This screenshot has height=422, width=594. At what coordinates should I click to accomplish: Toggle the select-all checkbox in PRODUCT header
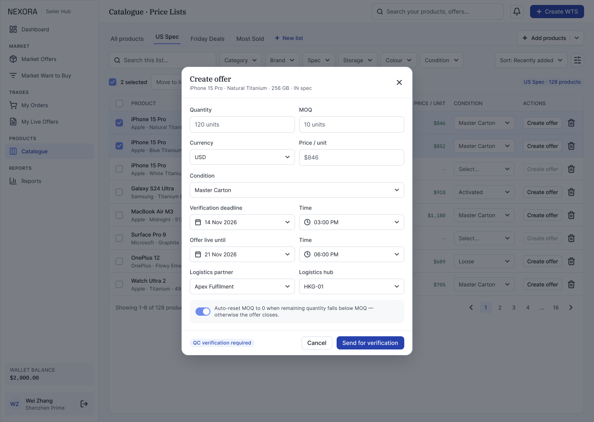pyautogui.click(x=119, y=103)
